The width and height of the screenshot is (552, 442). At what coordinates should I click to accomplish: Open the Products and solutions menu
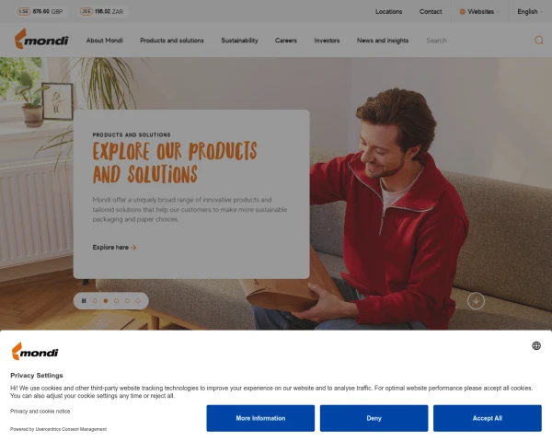pos(172,41)
